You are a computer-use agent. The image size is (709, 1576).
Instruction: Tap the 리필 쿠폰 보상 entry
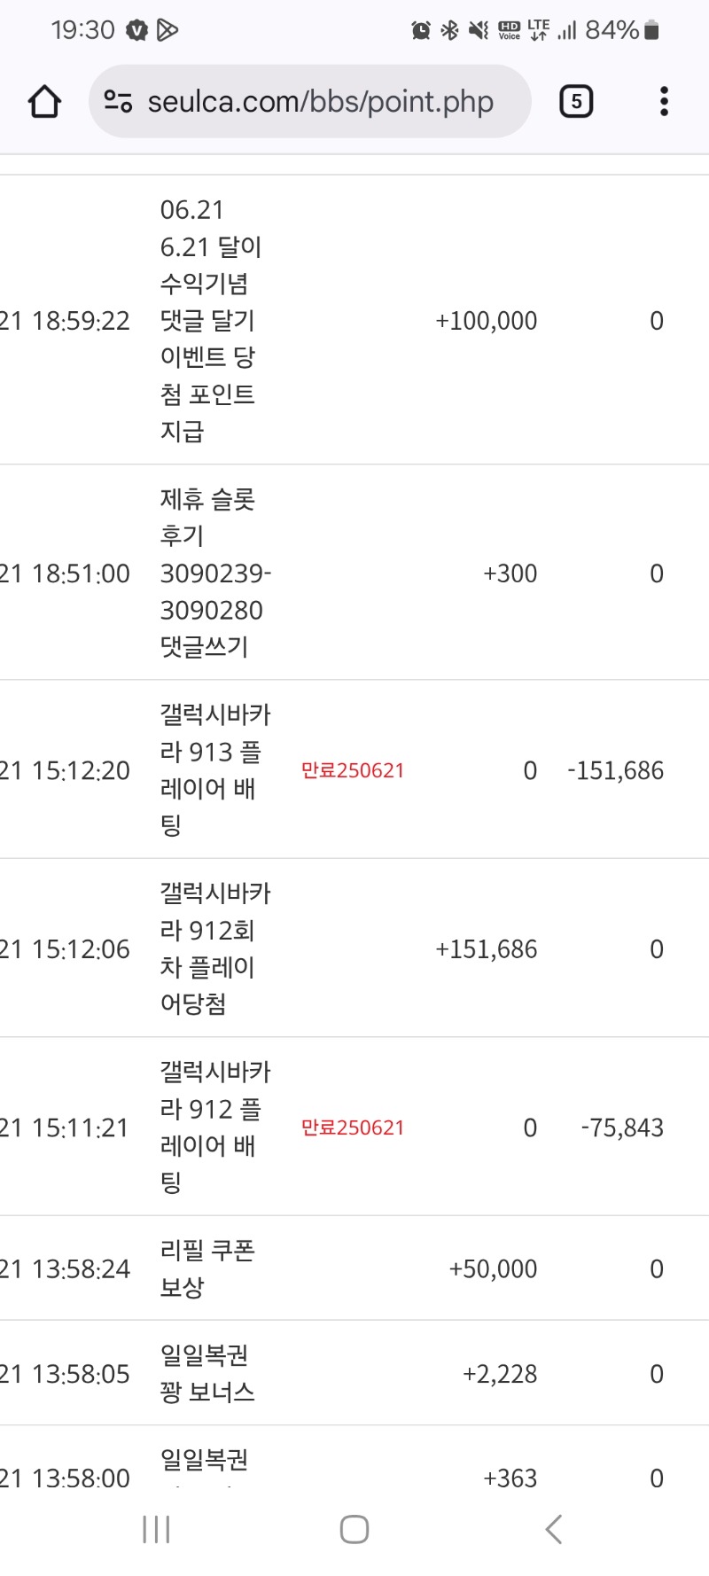[x=207, y=1268]
